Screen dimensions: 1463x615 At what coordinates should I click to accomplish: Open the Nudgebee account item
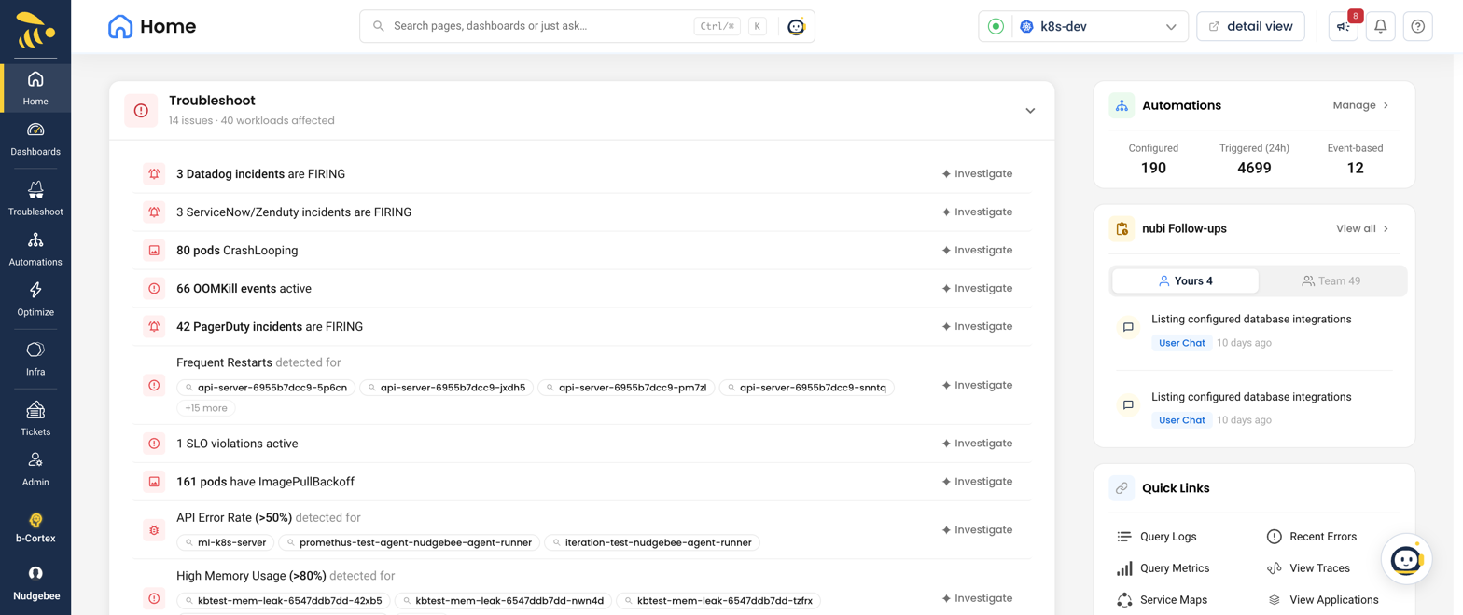[x=35, y=583]
